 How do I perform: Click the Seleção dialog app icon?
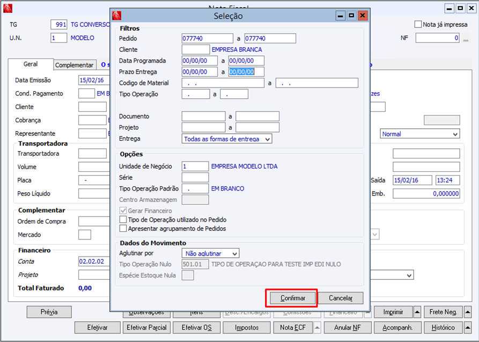click(x=117, y=15)
